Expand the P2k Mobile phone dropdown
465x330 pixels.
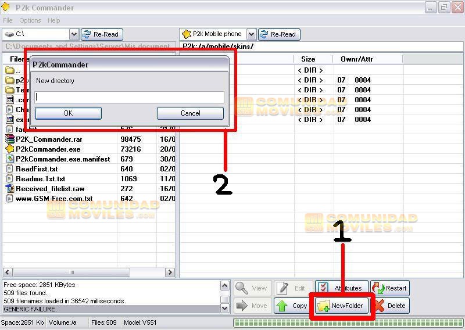pyautogui.click(x=251, y=34)
